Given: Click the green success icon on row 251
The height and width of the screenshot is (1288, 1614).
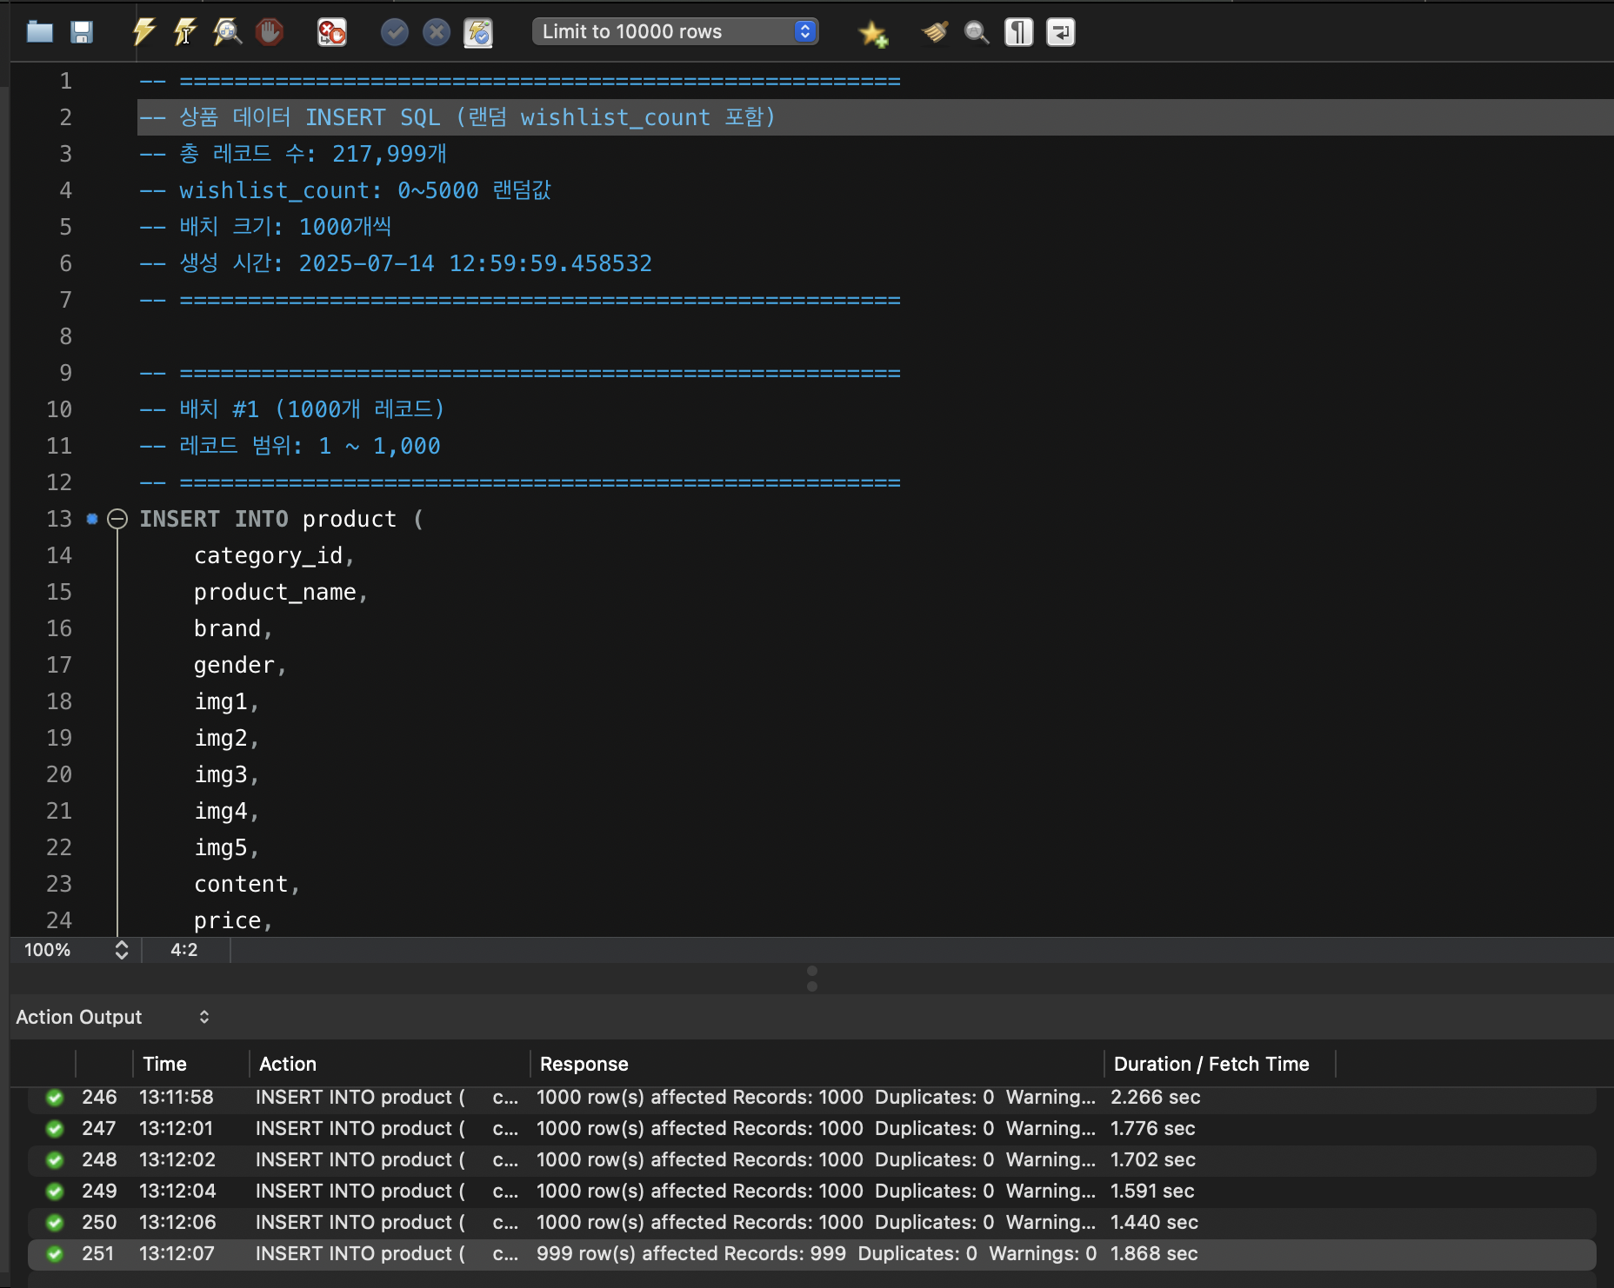Looking at the screenshot, I should pos(55,1253).
